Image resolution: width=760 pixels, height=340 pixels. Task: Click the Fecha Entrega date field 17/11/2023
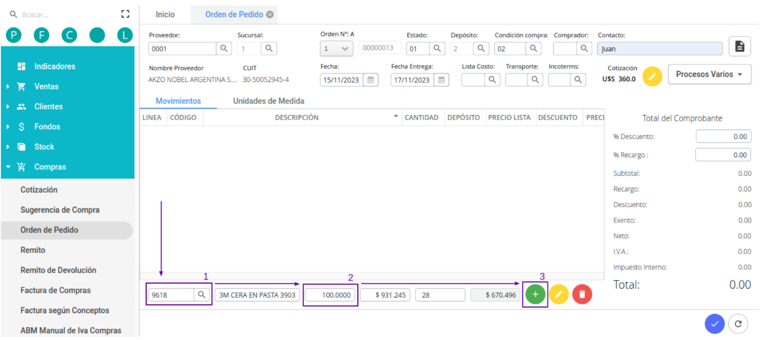click(x=412, y=80)
